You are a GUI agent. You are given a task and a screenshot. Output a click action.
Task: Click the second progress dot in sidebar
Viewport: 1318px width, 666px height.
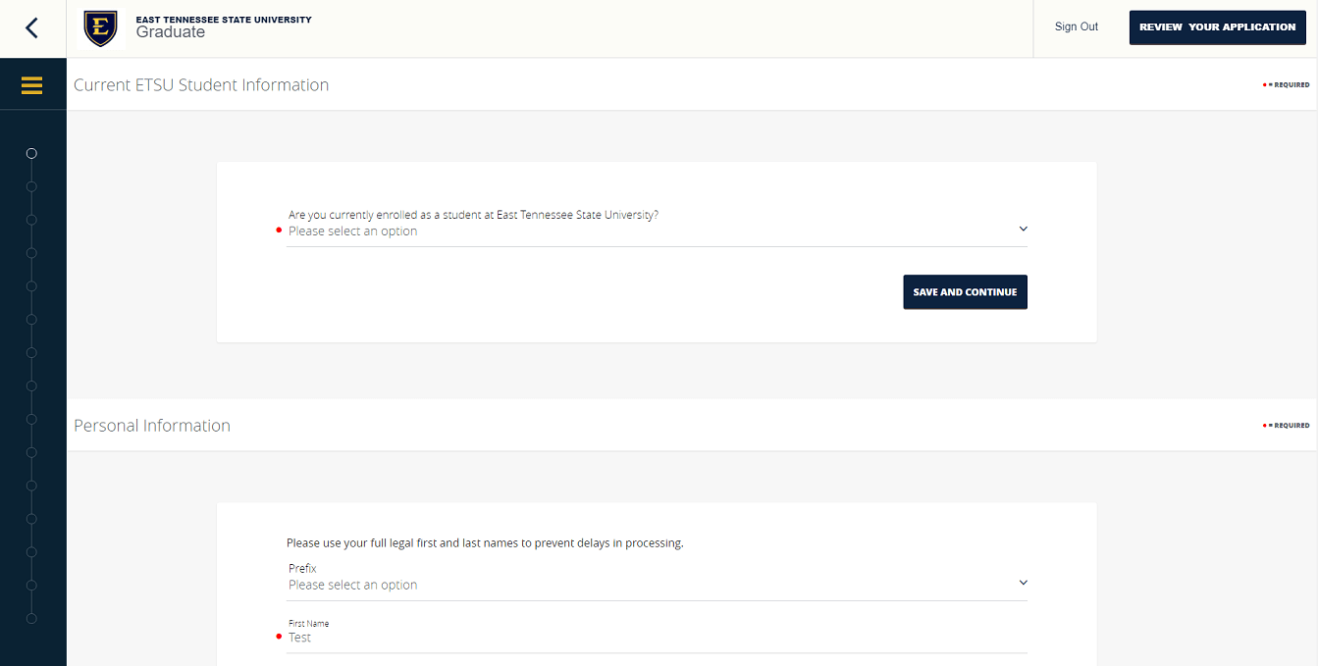coord(31,186)
